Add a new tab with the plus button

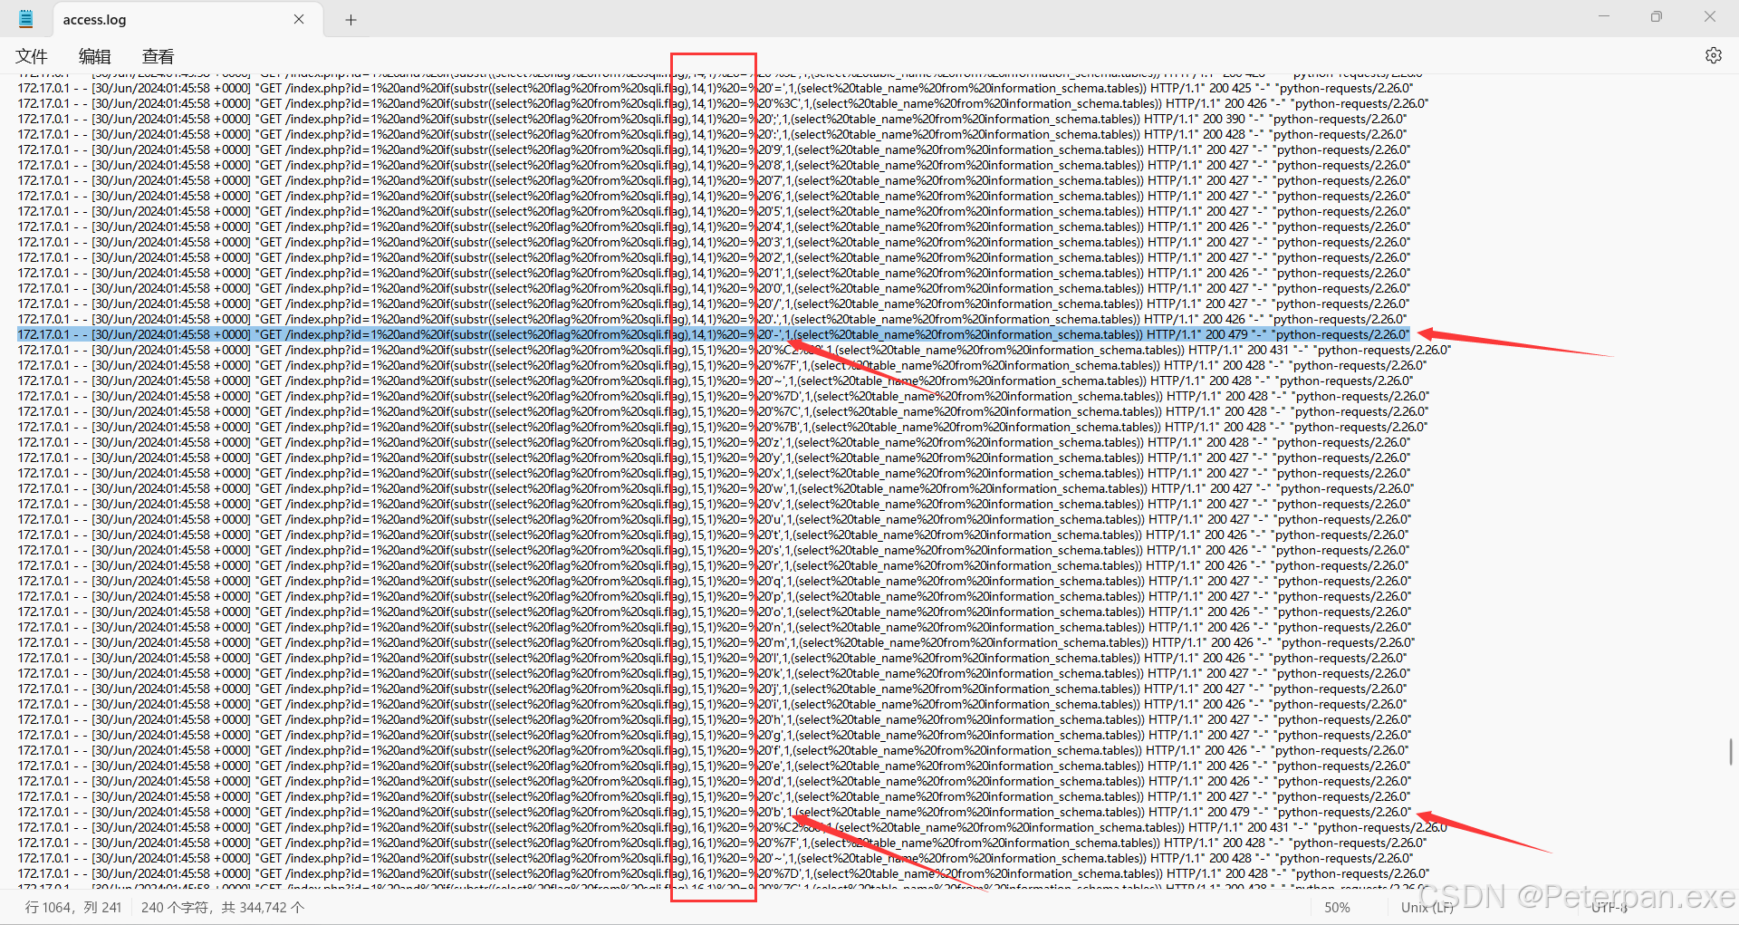[x=351, y=20]
